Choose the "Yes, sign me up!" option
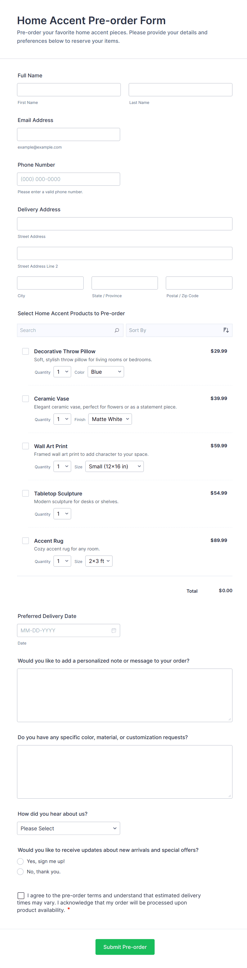247x968 pixels. click(21, 861)
